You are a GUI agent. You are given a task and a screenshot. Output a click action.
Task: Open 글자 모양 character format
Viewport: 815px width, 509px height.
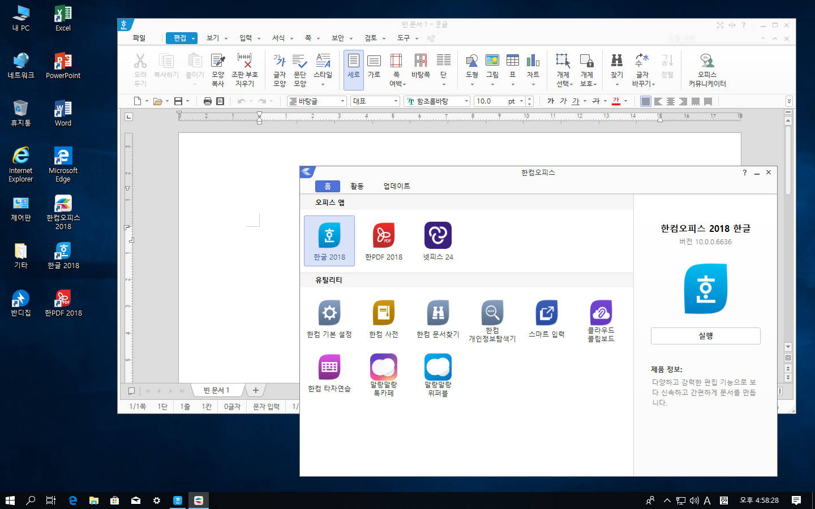[x=280, y=70]
